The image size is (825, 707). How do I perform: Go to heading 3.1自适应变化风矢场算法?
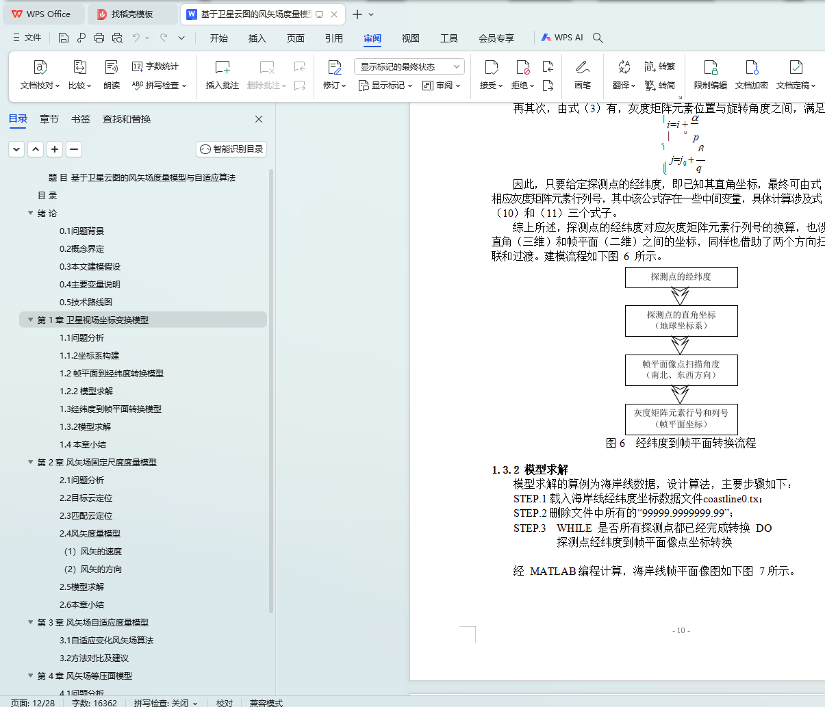[106, 640]
